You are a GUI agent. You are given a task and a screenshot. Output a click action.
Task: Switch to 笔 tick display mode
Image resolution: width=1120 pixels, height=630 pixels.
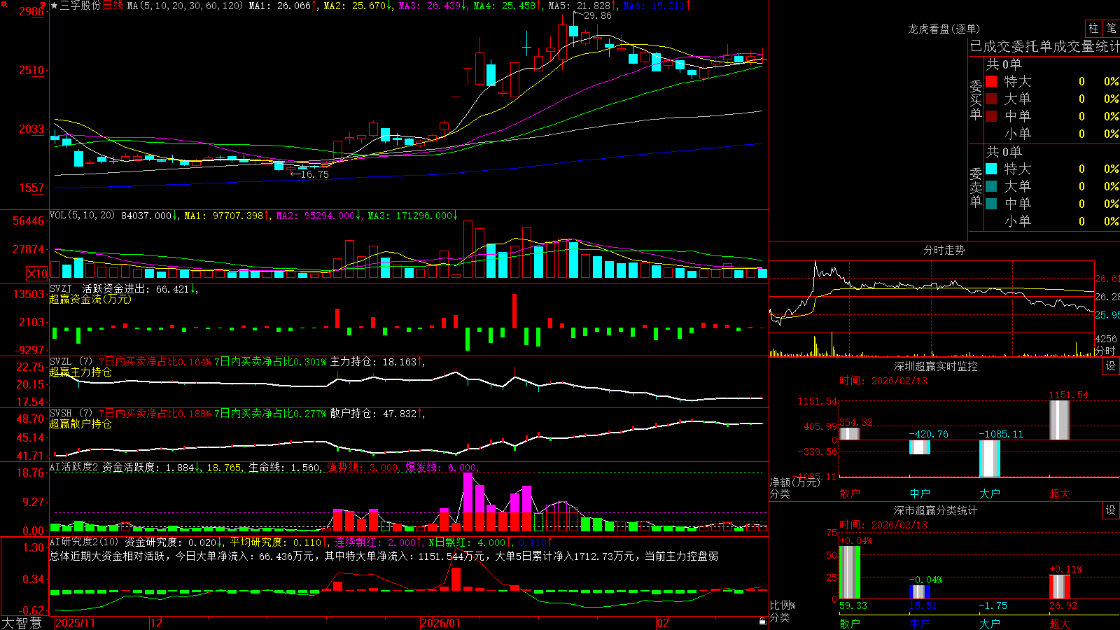click(1111, 28)
